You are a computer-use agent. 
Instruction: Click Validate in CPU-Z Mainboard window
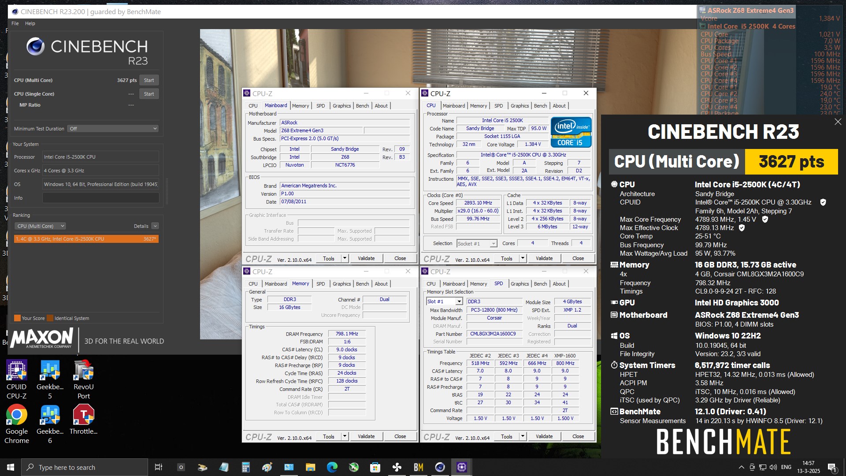[x=366, y=258]
